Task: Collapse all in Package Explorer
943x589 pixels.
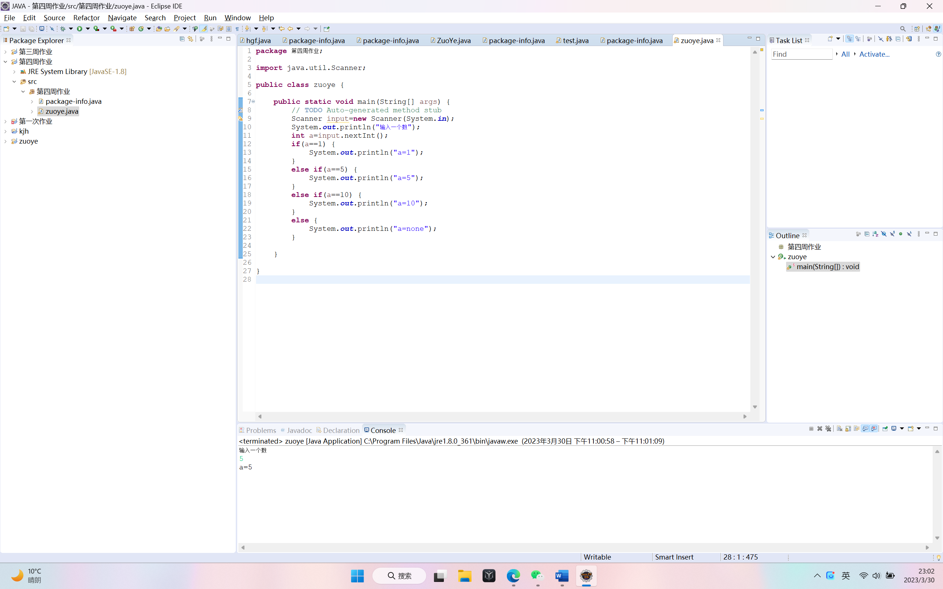Action: (x=182, y=39)
